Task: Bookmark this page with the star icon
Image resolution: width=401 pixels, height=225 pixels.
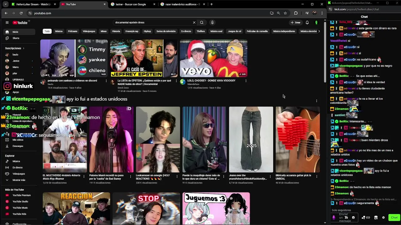Action: click(x=285, y=13)
